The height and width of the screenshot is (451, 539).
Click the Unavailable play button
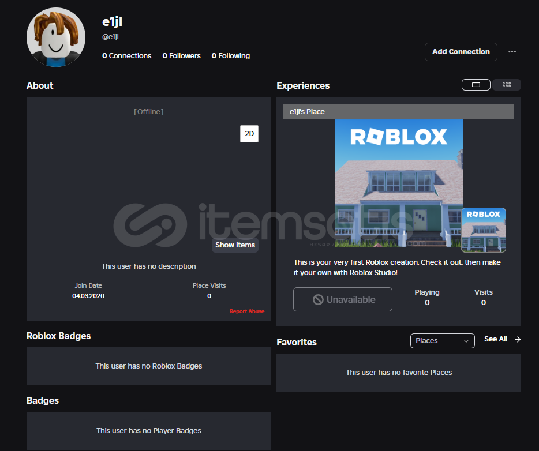pos(342,299)
